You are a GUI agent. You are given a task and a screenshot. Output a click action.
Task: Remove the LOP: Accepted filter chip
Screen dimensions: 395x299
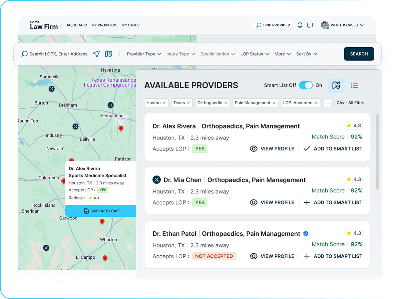316,103
